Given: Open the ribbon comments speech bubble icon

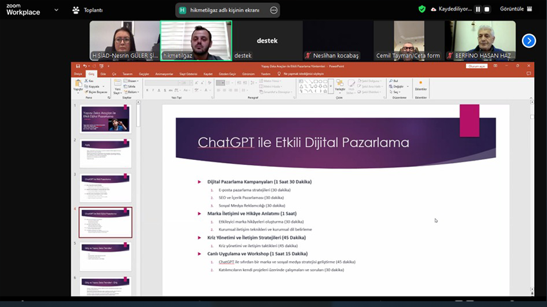Looking at the screenshot, I should pyautogui.click(x=530, y=74).
